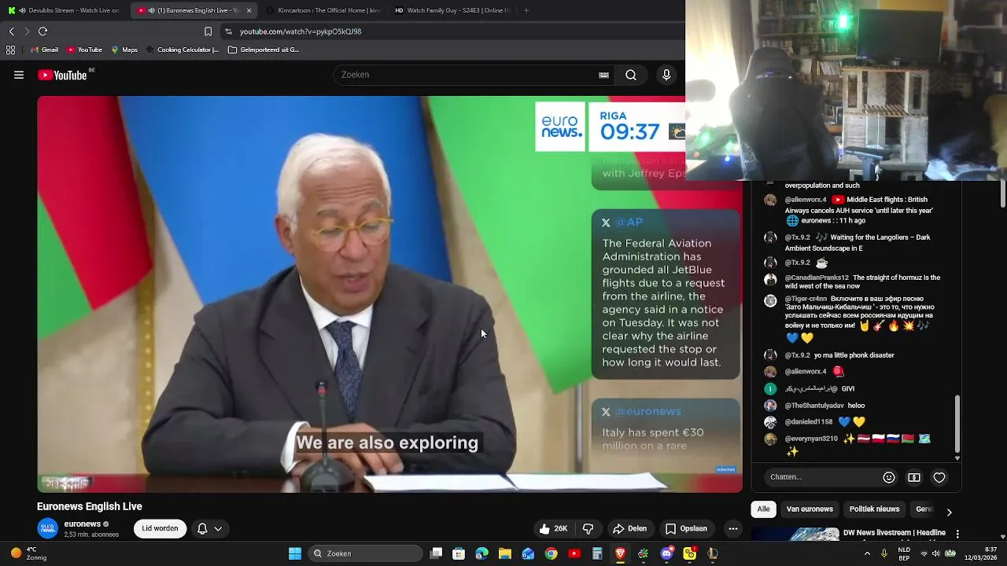Like the video with the thumbs-up 26K button

tap(554, 528)
